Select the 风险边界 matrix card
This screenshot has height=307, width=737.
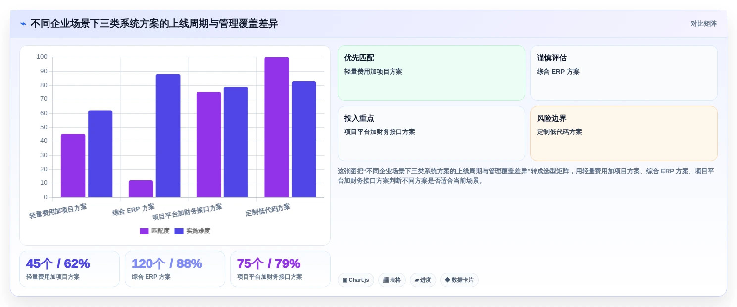point(624,133)
